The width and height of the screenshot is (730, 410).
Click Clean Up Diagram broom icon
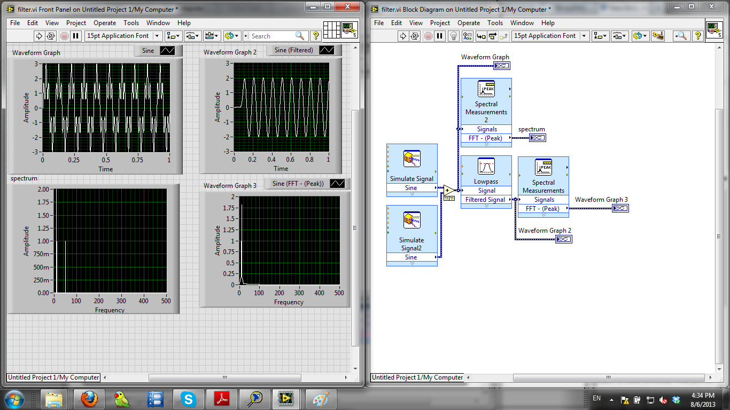[658, 36]
